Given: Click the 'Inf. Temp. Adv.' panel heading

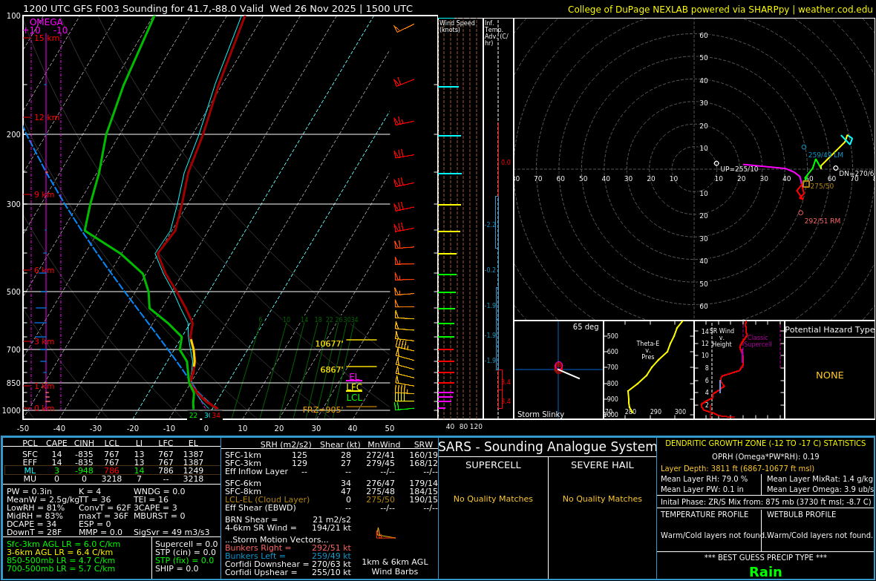Looking at the screenshot, I should coord(496,33).
